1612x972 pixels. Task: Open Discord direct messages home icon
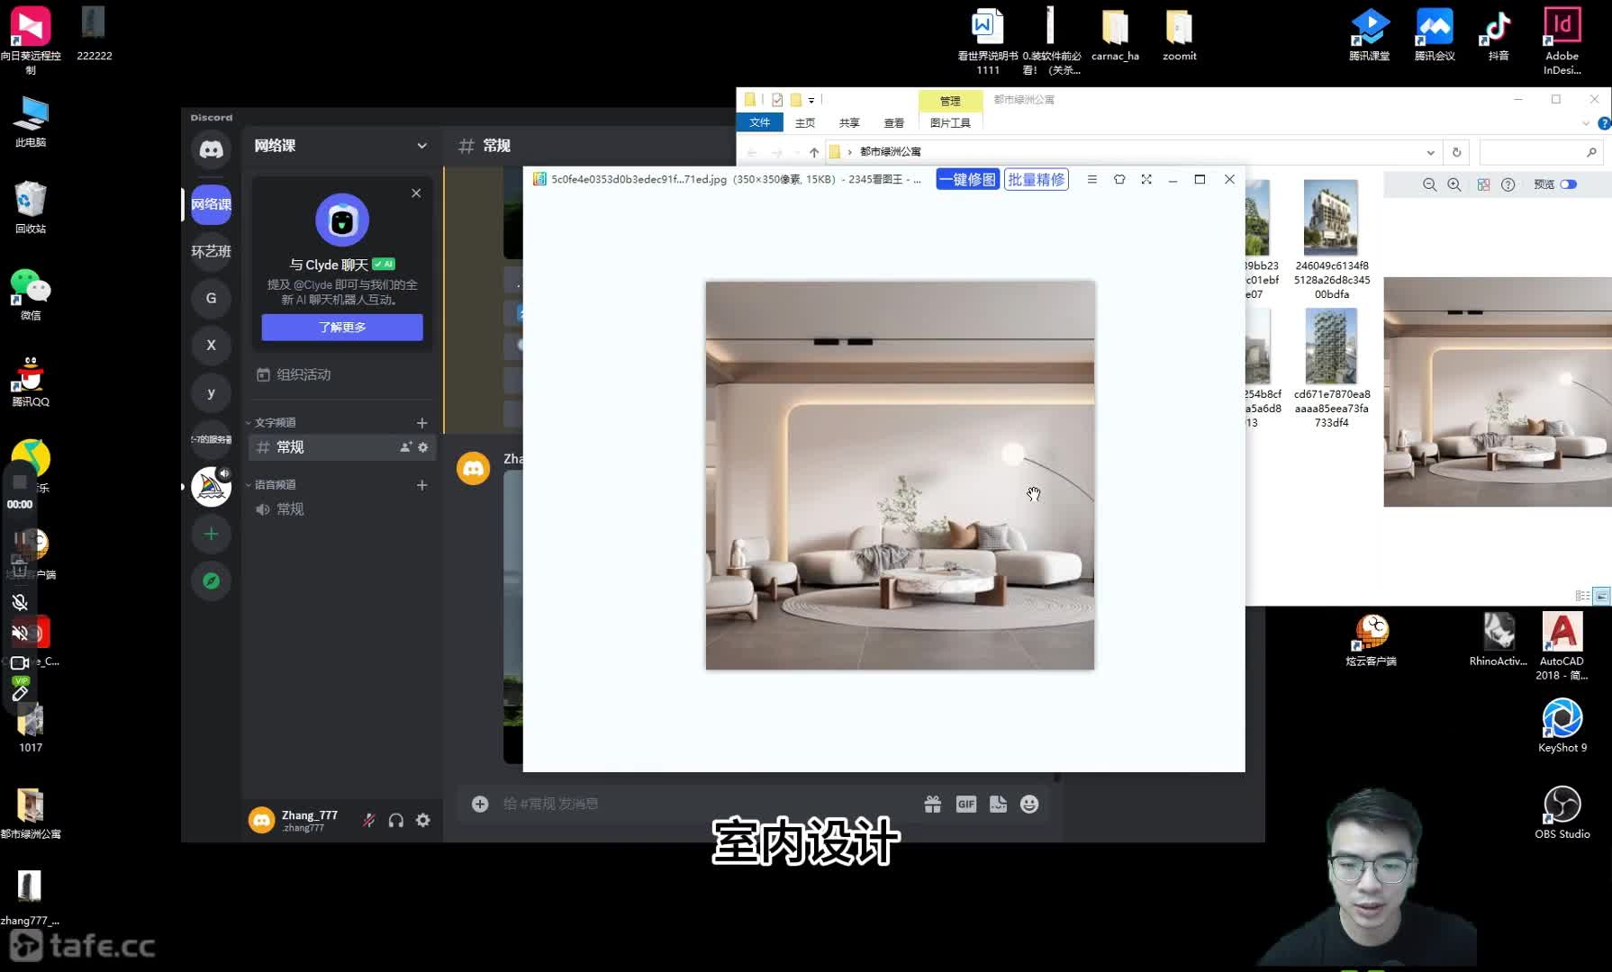point(211,149)
